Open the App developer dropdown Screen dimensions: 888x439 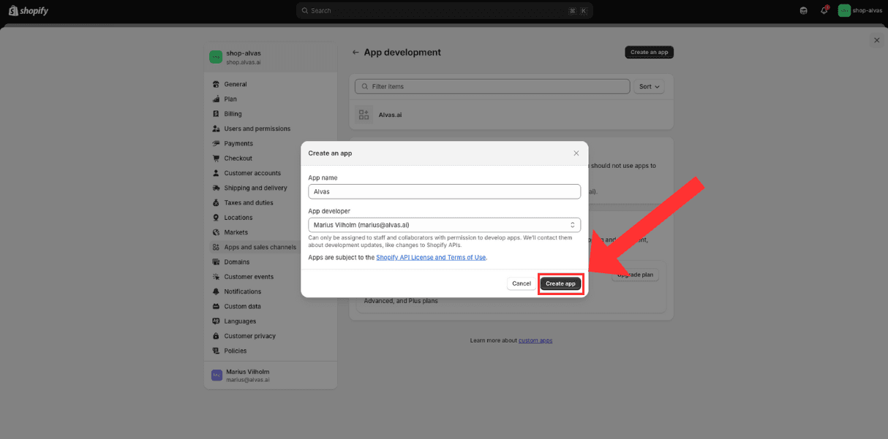(x=445, y=225)
